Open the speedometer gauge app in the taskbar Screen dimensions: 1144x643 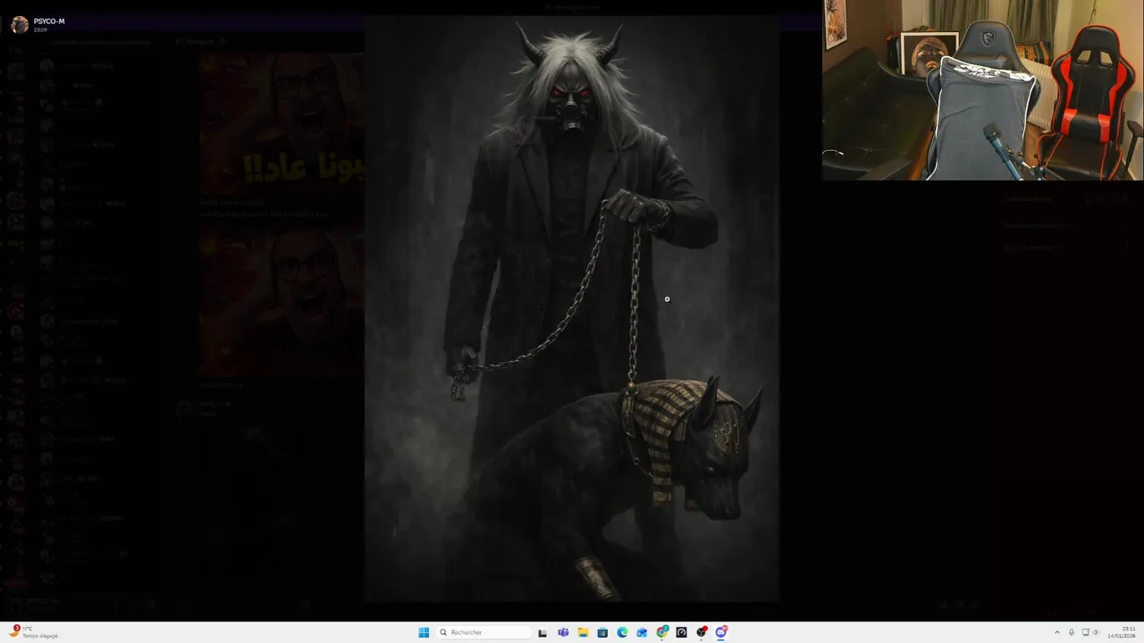click(x=681, y=632)
